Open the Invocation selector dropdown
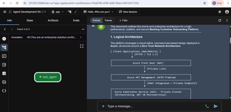Screen dimensions: 231x112 tap(54, 37)
